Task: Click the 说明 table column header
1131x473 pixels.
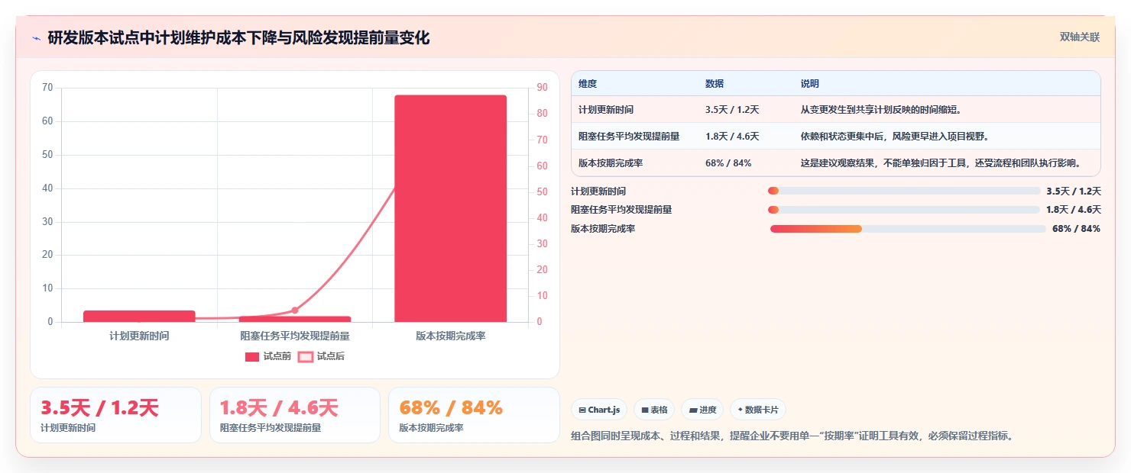Action: pyautogui.click(x=809, y=84)
